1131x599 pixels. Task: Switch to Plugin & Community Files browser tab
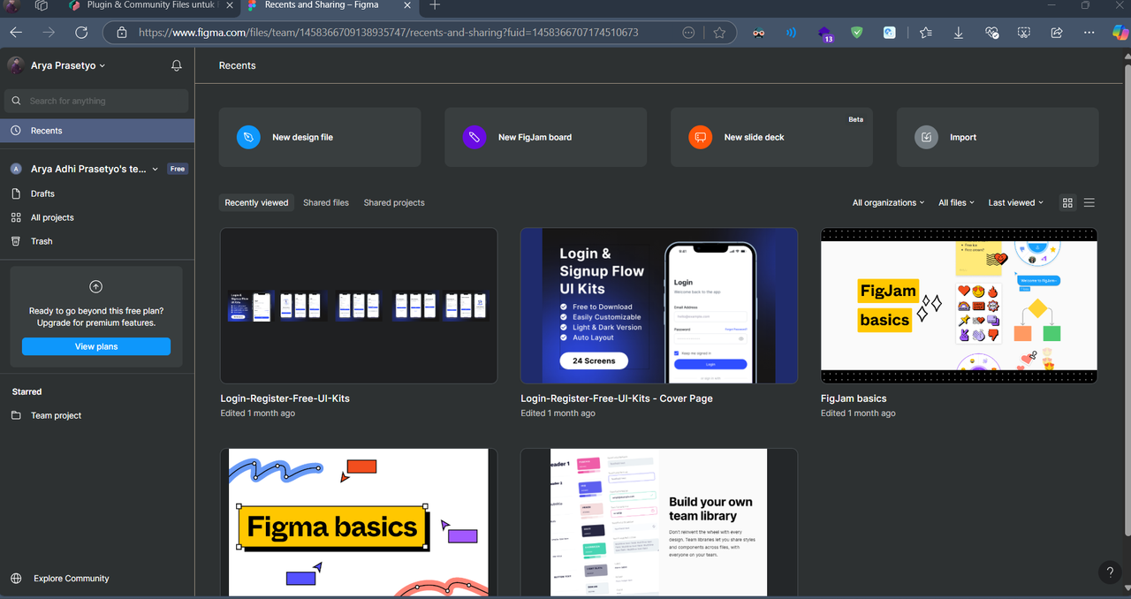point(150,5)
